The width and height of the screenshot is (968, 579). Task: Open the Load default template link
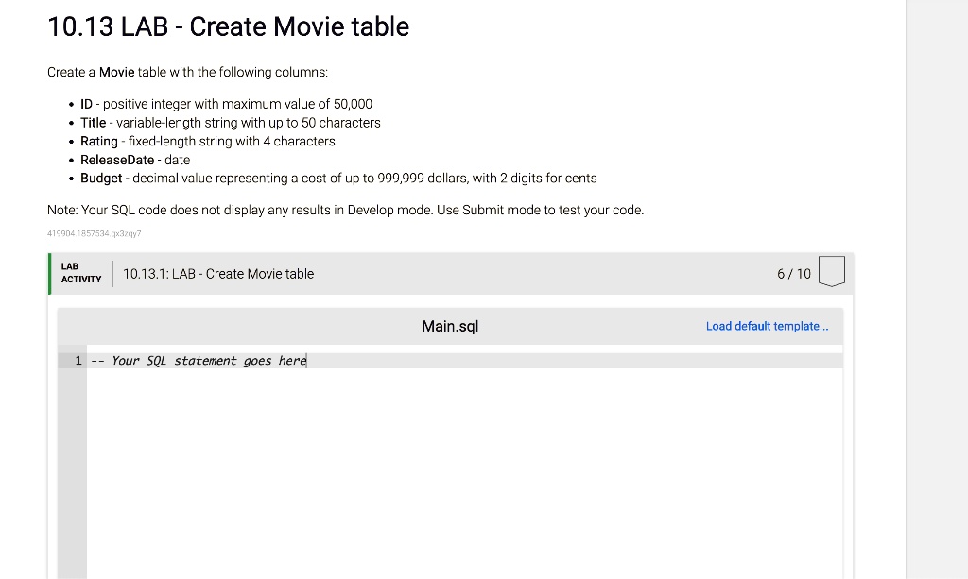click(767, 326)
